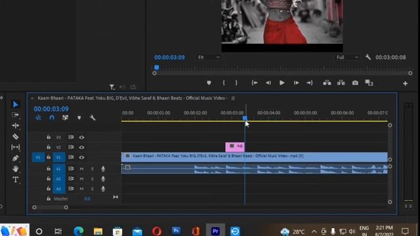This screenshot has width=420, height=236.
Task: Select the Hand tool
Action: [16, 168]
